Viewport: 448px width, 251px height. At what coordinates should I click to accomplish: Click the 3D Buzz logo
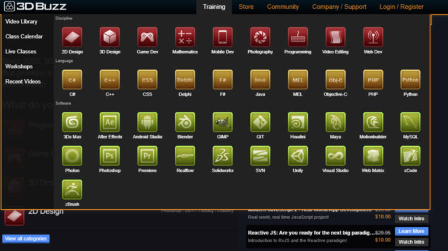point(35,6)
